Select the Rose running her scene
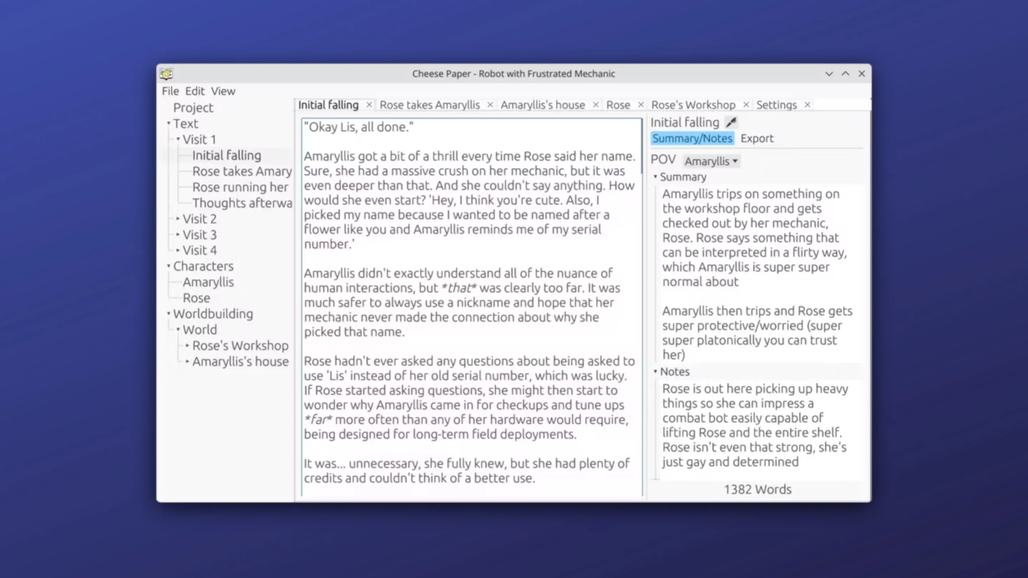Screen dimensions: 1028x578 (x=240, y=187)
